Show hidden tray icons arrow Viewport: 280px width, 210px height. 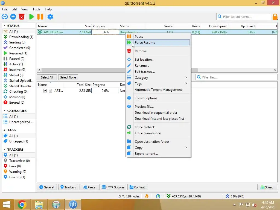click(234, 205)
